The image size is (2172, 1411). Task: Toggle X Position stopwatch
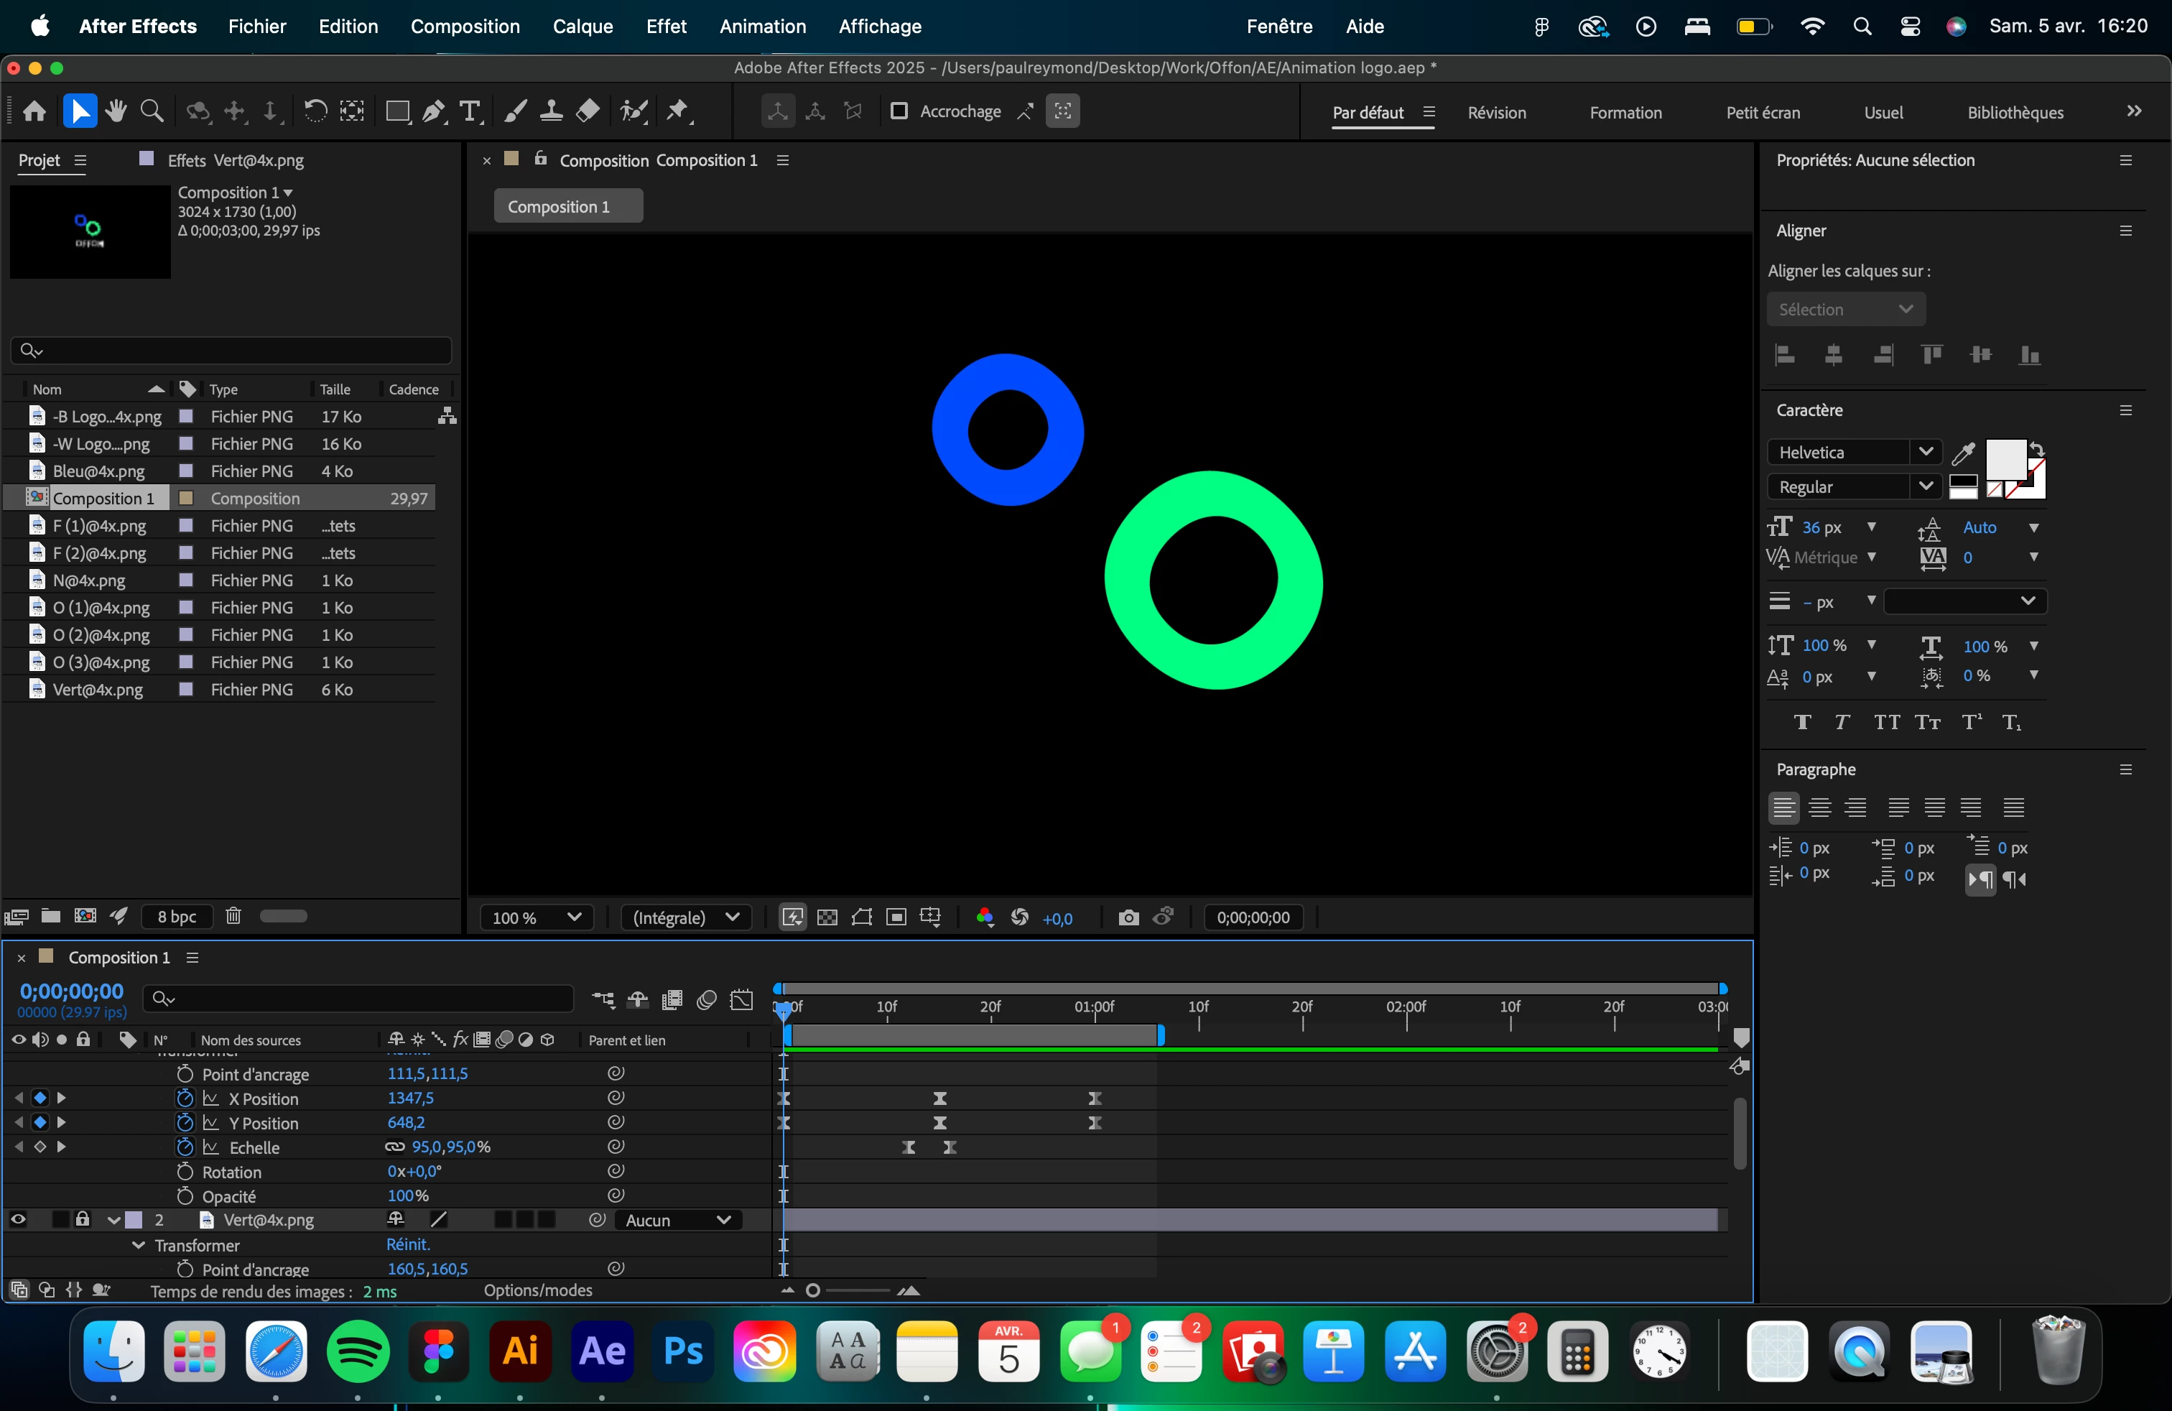point(185,1098)
